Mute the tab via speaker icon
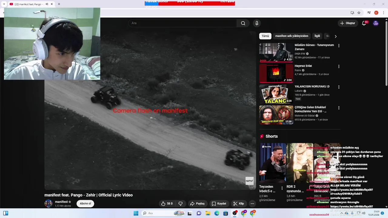388x218 pixels. 47,4
